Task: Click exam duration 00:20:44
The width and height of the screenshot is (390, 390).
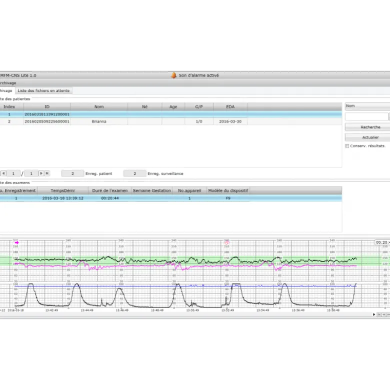Action: [x=110, y=198]
